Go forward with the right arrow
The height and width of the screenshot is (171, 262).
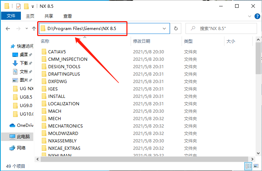[x=18, y=29]
